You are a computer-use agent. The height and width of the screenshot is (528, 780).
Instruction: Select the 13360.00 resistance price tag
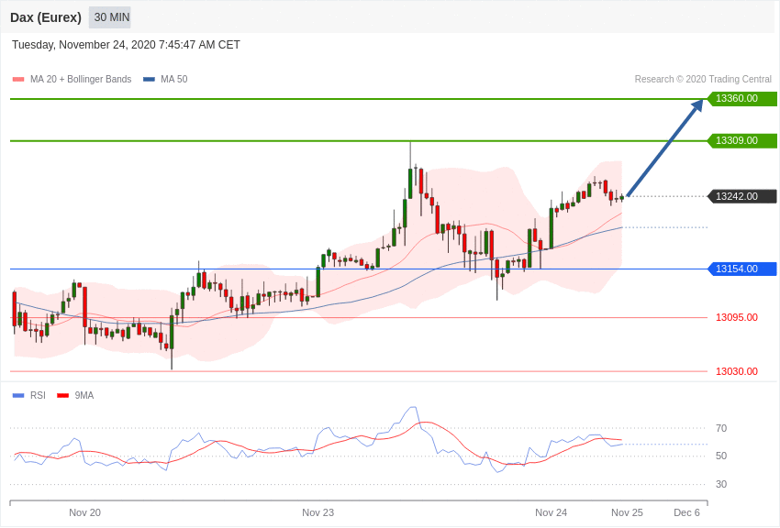pyautogui.click(x=741, y=98)
